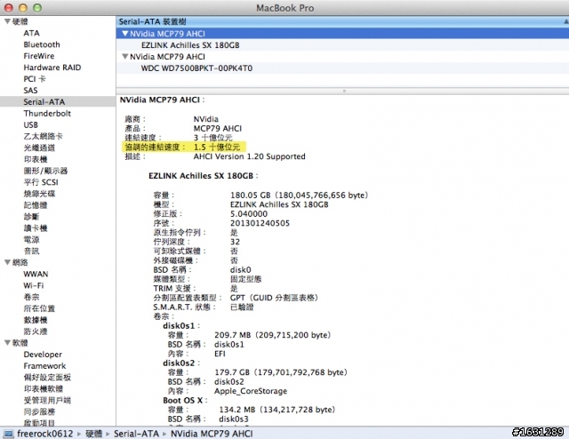Click Serial-ATA in the path bar
Viewport: 569px width, 439px height.
[x=136, y=434]
